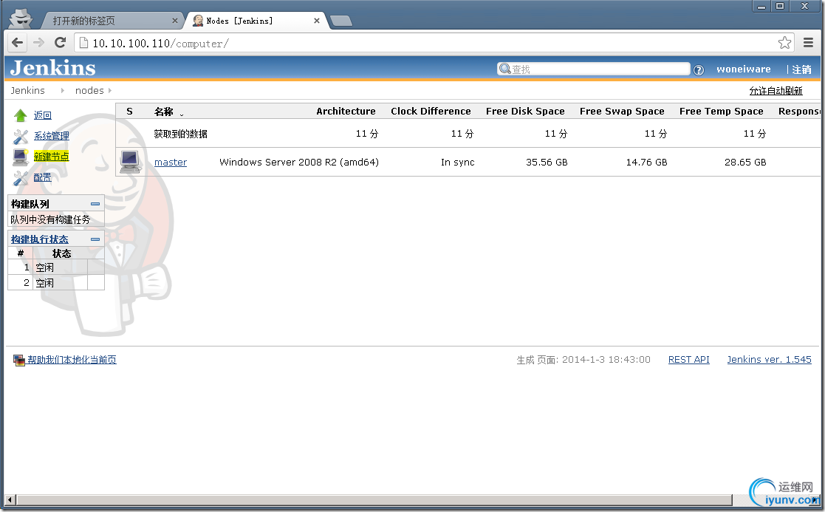
Task: Bookmark page with the star icon
Action: pos(784,43)
